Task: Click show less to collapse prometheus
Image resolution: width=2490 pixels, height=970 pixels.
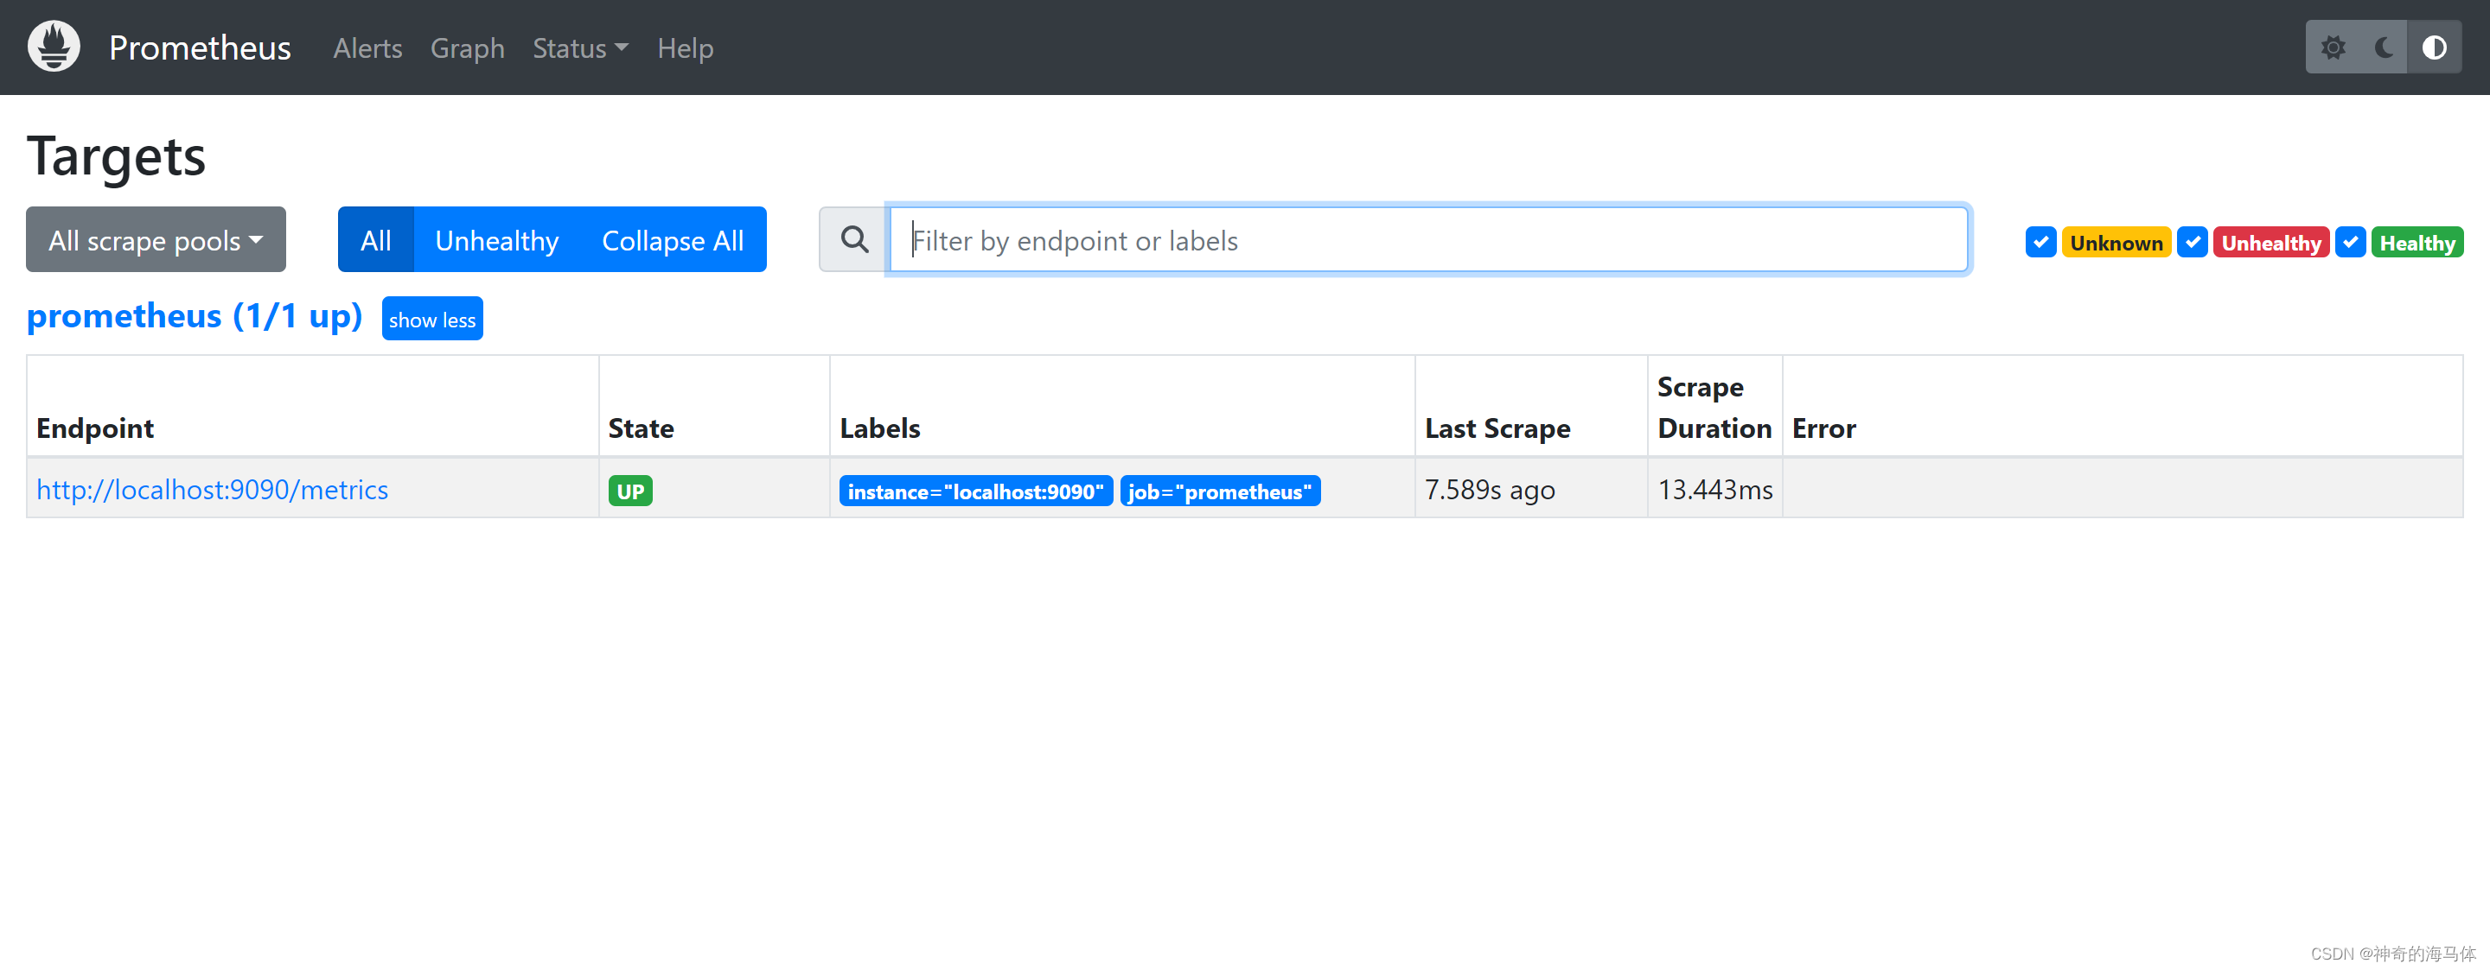Action: [432, 319]
